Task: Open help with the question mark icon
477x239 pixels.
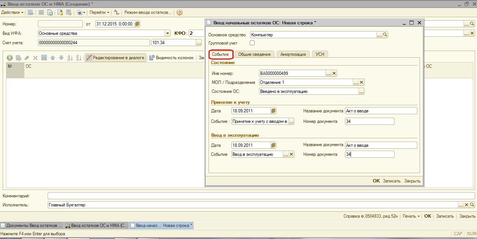Action: click(x=179, y=12)
